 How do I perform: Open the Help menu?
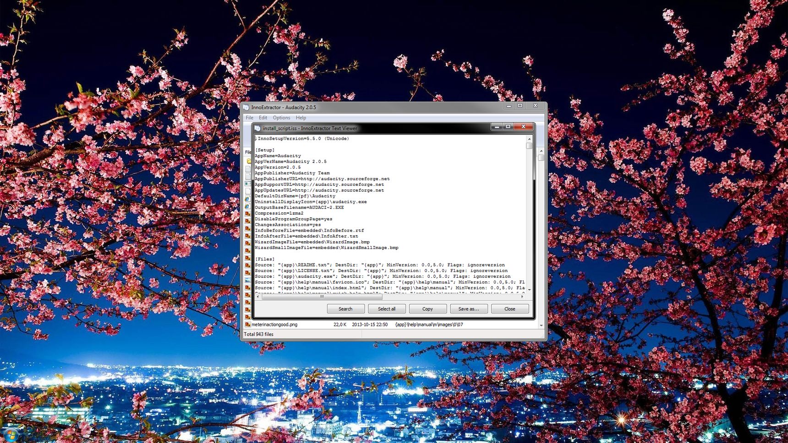301,118
